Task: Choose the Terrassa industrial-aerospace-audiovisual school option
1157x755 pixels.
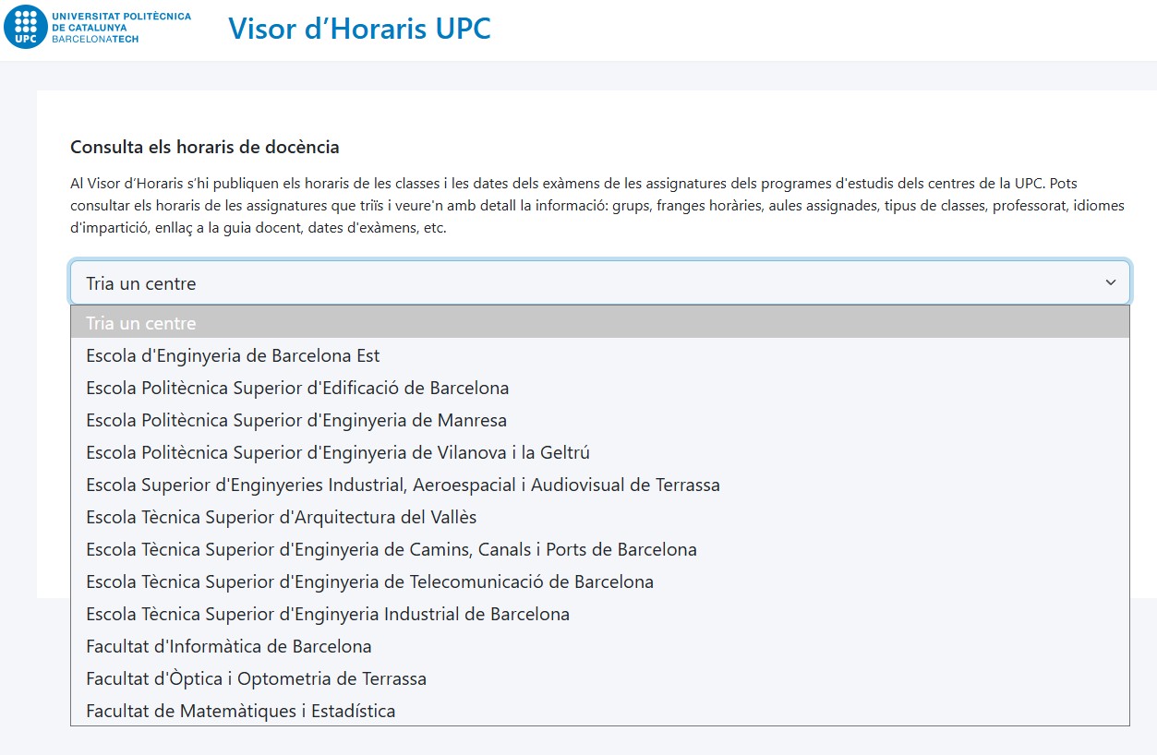Action: tap(403, 485)
